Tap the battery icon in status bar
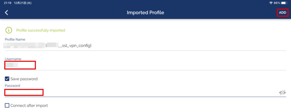The image size is (291, 112). [284, 3]
